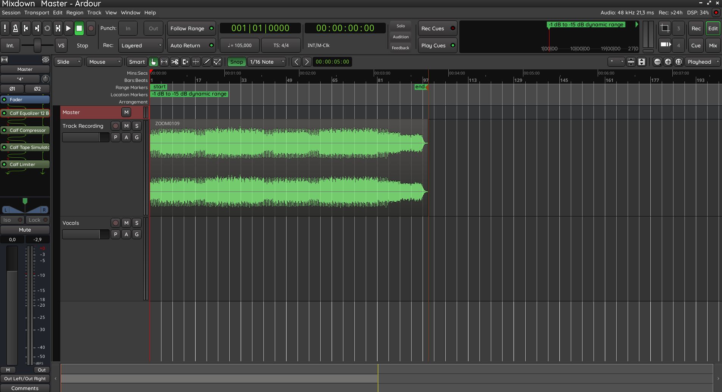
Task: Bypass the Calf Compressor plugin LED
Action: pyautogui.click(x=4, y=130)
